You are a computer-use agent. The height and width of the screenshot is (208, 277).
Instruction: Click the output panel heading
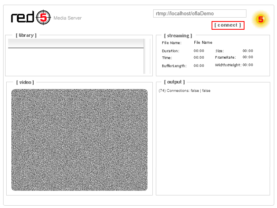[x=174, y=82]
